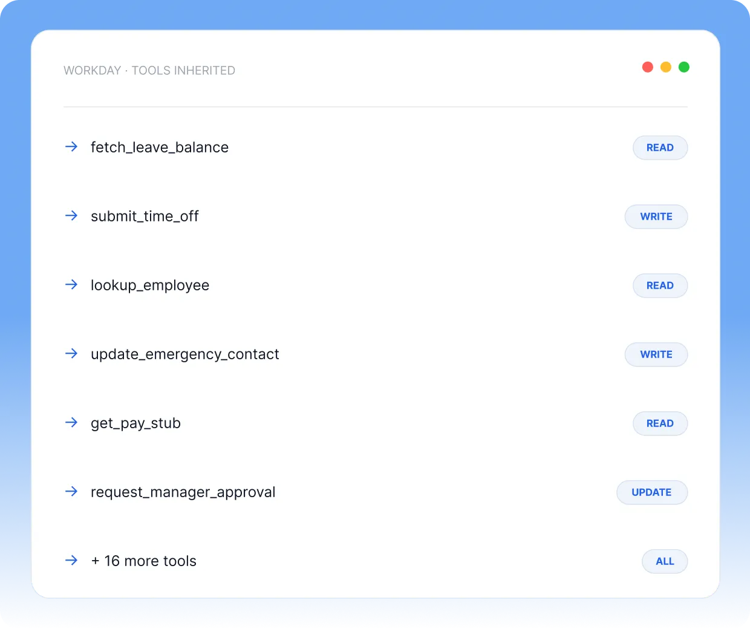Image resolution: width=750 pixels, height=629 pixels.
Task: Select the WRITE badge for submit_time_off
Action: [656, 217]
